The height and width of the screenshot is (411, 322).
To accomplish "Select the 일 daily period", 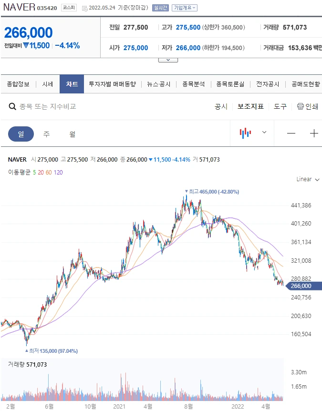I will [x=21, y=134].
